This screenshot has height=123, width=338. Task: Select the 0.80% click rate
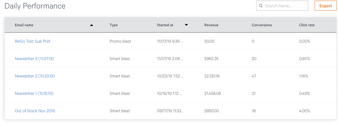[305, 59]
